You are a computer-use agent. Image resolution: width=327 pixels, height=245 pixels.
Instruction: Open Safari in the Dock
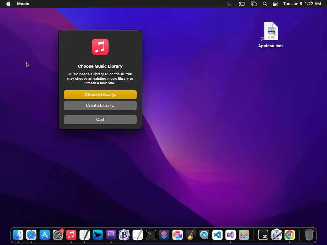click(31, 235)
